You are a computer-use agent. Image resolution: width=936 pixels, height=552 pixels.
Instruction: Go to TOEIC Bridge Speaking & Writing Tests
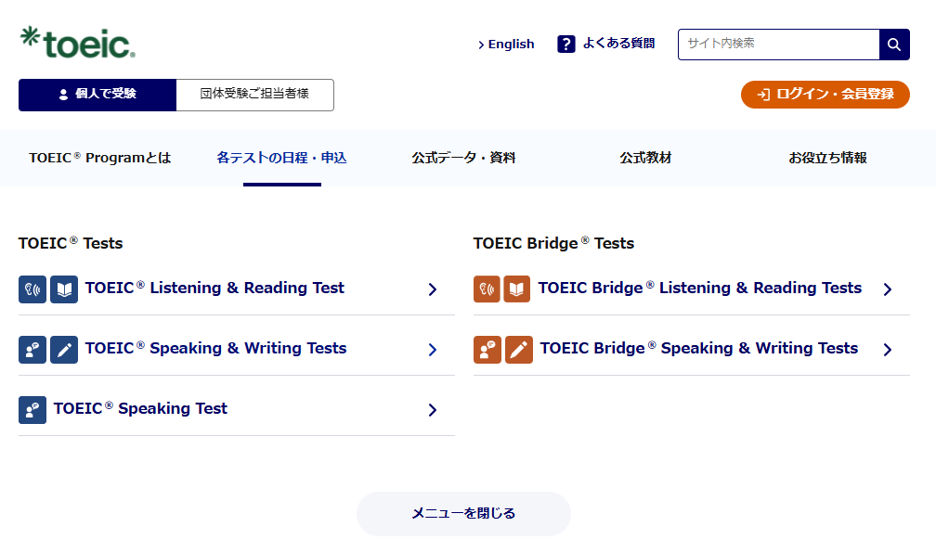pyautogui.click(x=699, y=348)
